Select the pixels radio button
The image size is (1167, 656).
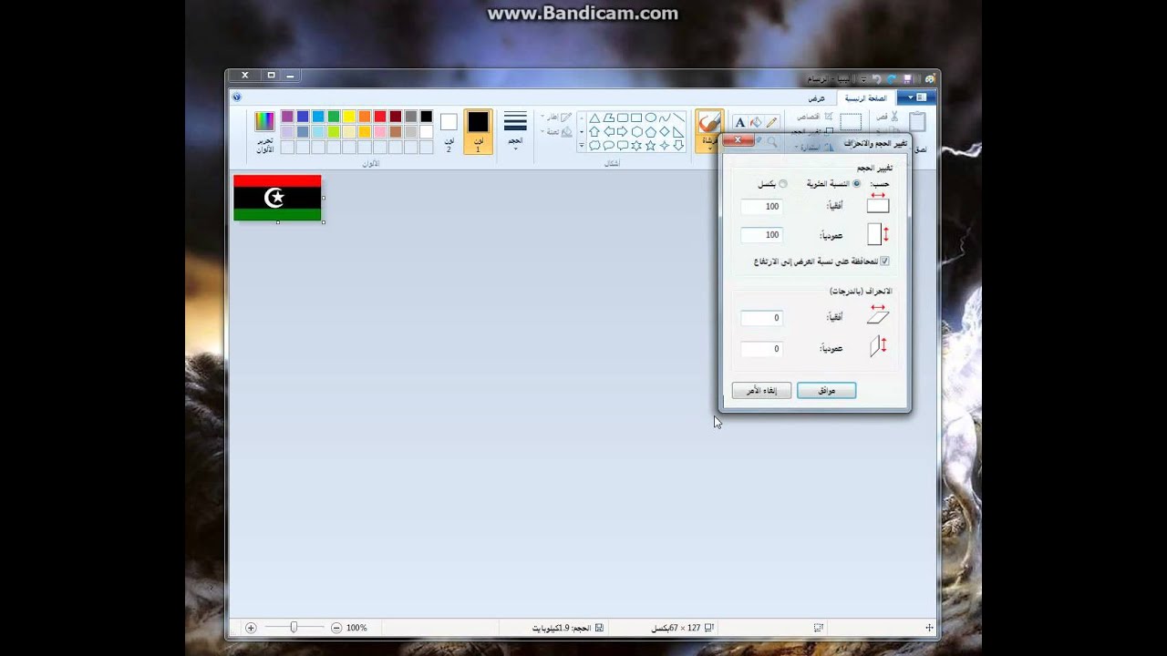tap(782, 184)
